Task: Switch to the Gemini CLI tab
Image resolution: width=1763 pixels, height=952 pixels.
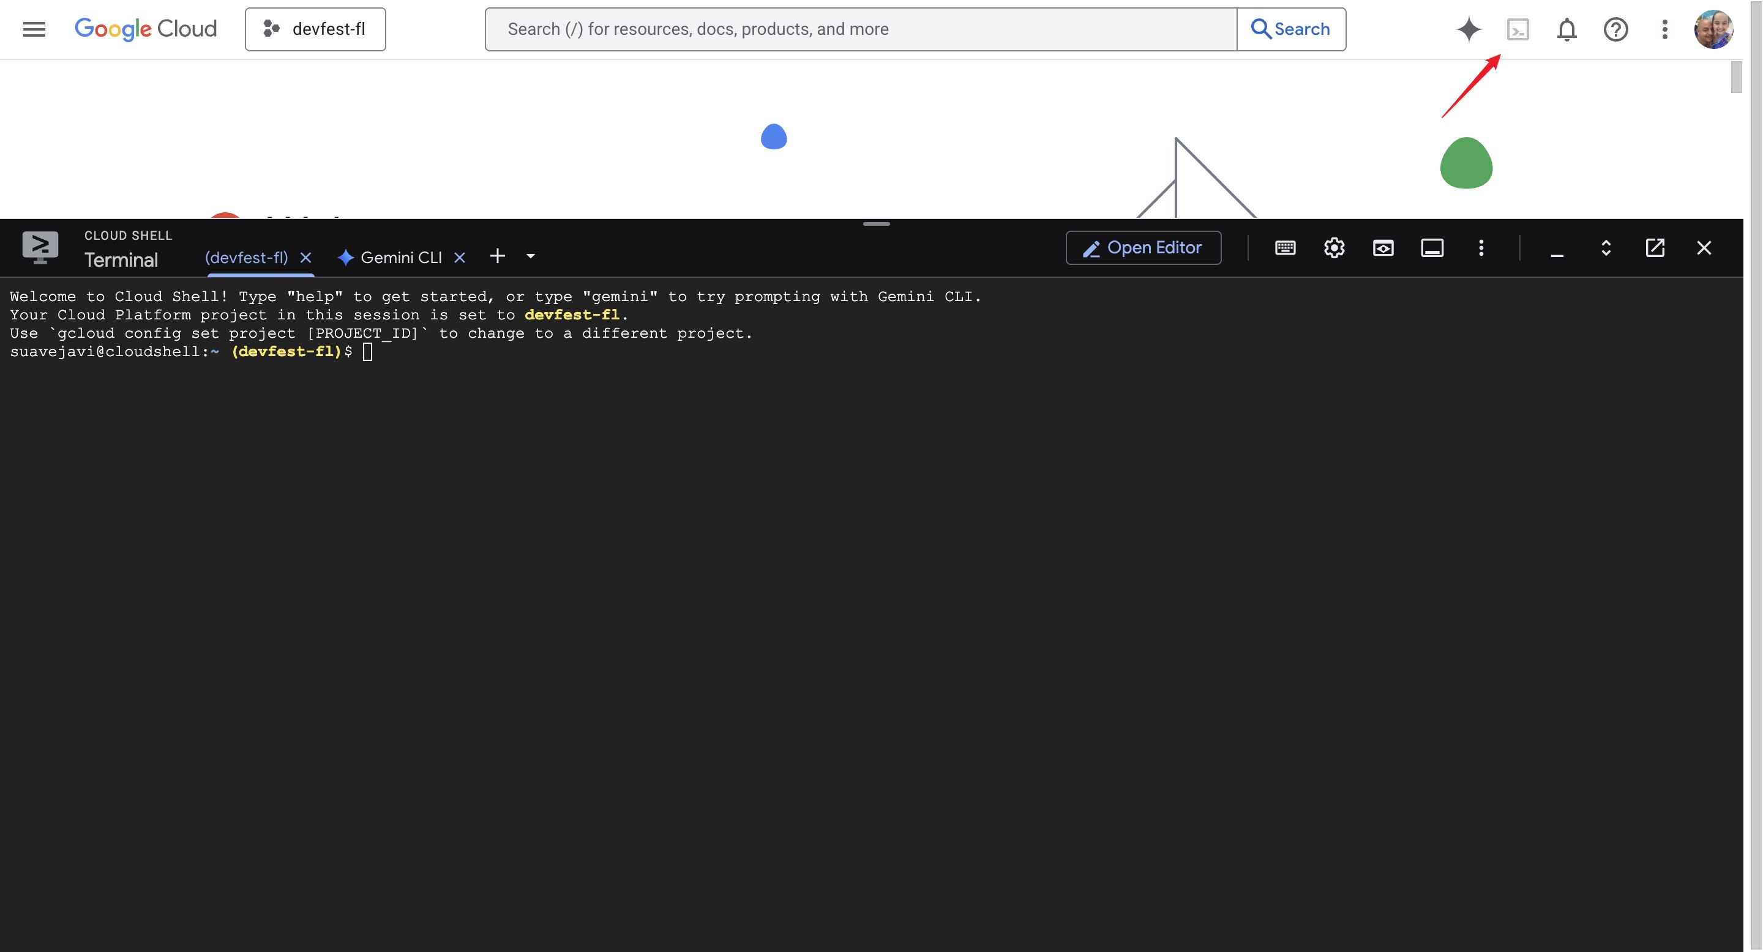Action: click(400, 258)
